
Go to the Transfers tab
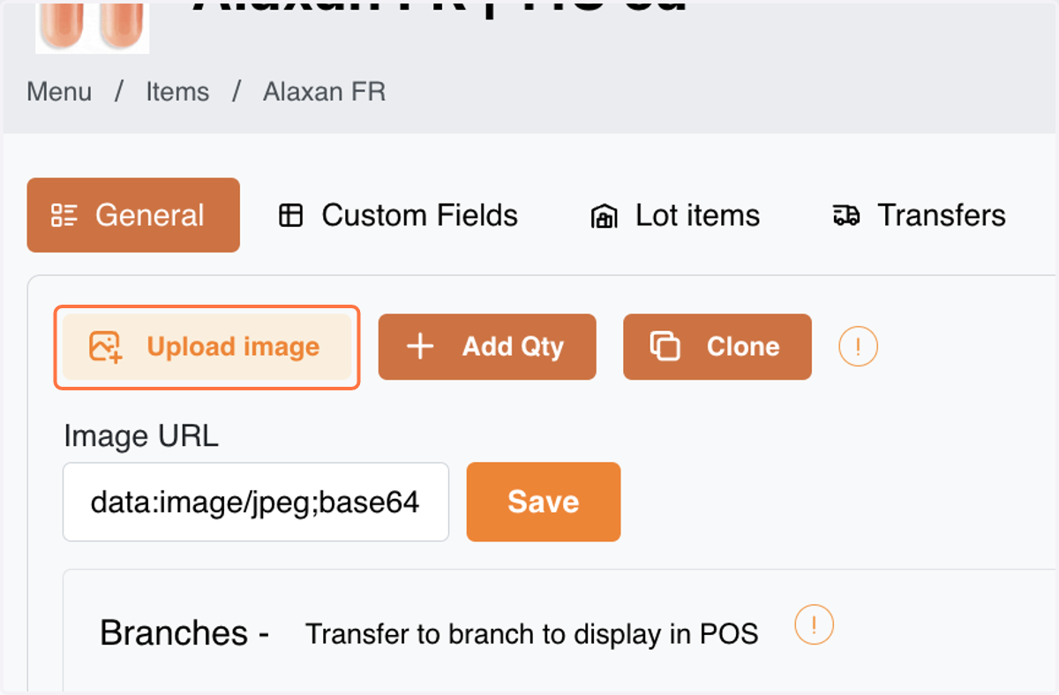point(919,215)
